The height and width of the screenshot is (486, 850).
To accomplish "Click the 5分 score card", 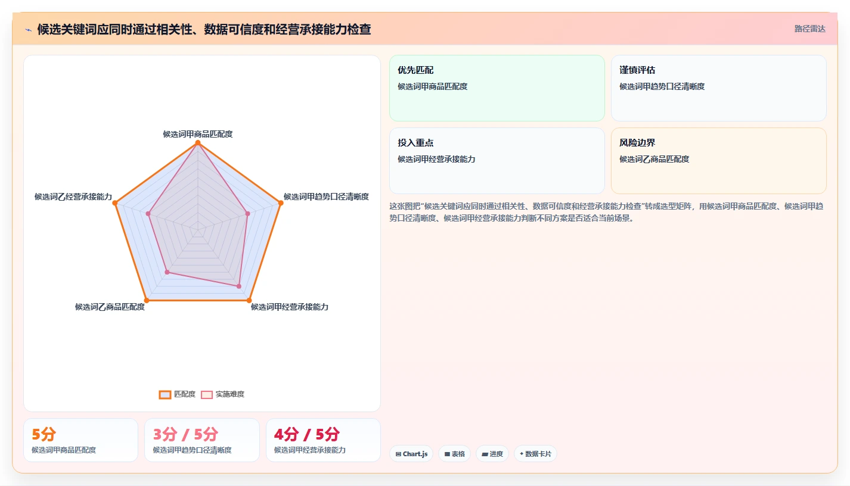I will (80, 440).
